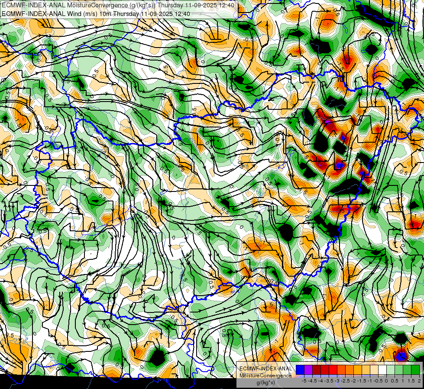This screenshot has width=424, height=389.
Task: Click the Wind 10m title line
Action: tap(96, 14)
